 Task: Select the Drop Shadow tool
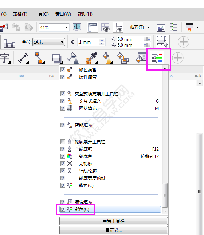[x=58, y=59]
